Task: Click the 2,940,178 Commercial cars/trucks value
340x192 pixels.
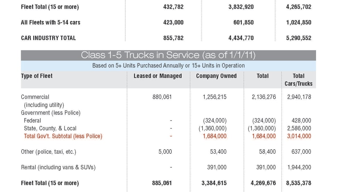Action: click(299, 97)
